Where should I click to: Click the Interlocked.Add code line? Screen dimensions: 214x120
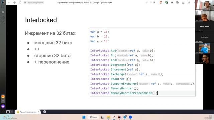coord(122,51)
